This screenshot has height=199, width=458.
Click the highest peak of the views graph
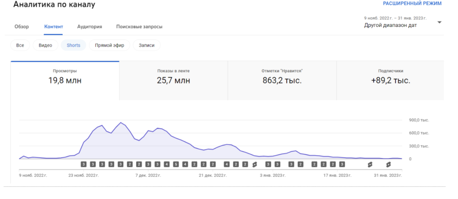121,123
